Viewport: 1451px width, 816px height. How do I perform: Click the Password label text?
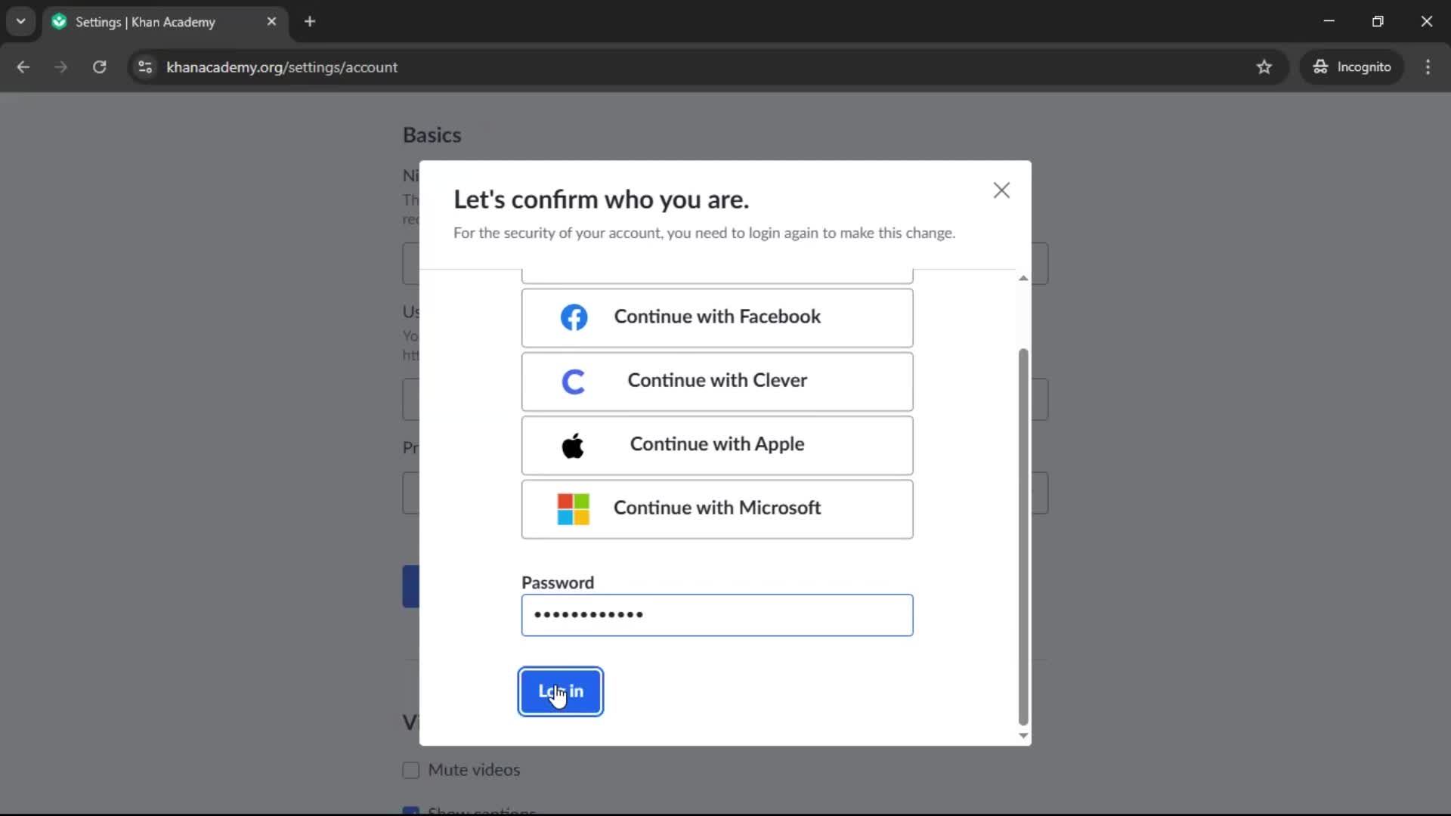558,583
